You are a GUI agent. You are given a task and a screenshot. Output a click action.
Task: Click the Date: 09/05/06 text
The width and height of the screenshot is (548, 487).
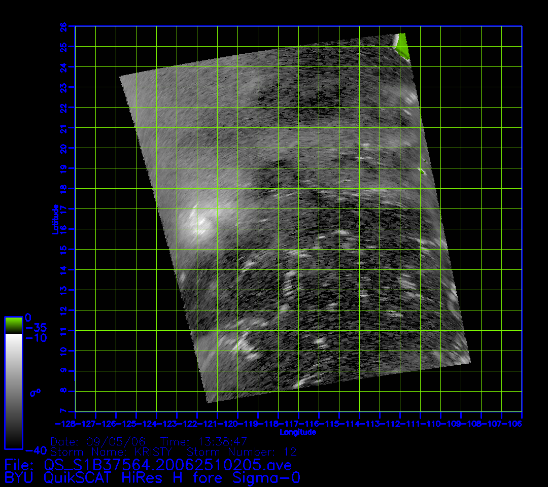pos(98,441)
